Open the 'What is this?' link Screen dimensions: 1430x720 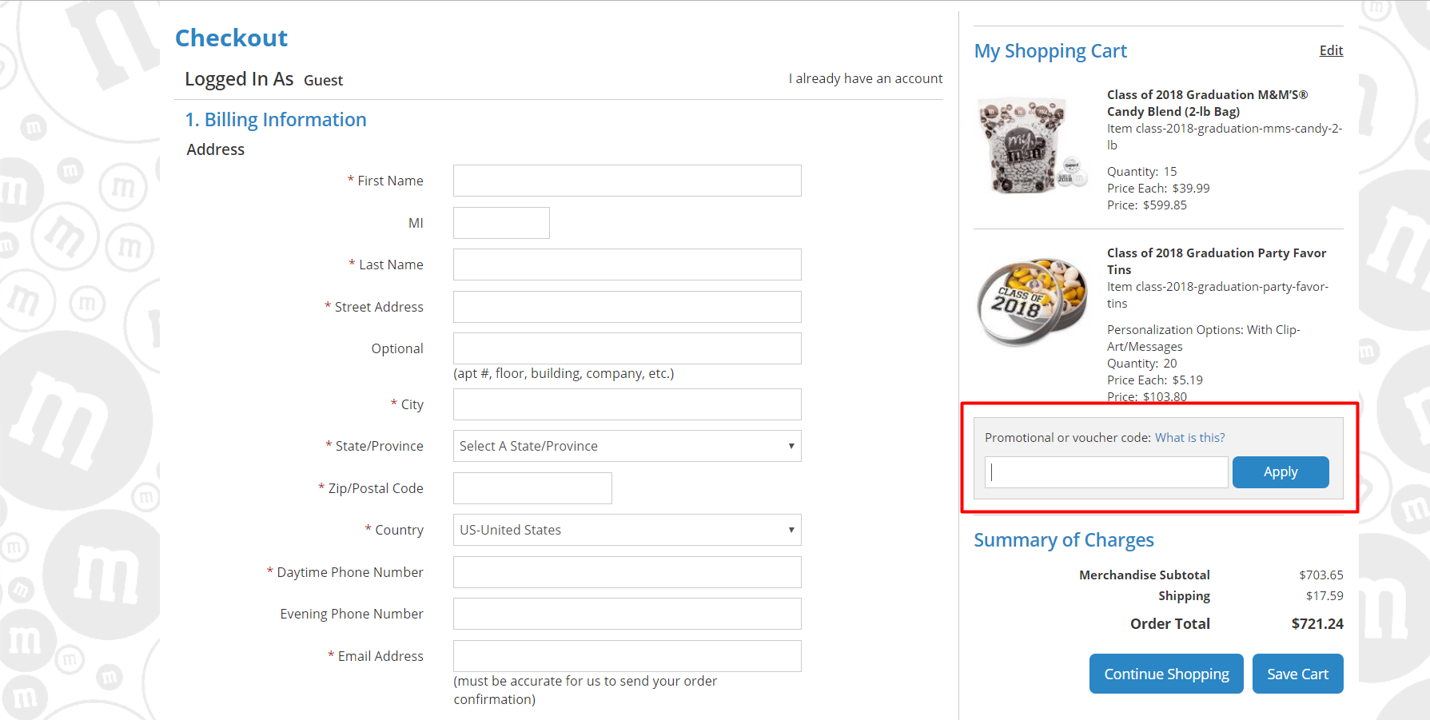click(x=1189, y=438)
